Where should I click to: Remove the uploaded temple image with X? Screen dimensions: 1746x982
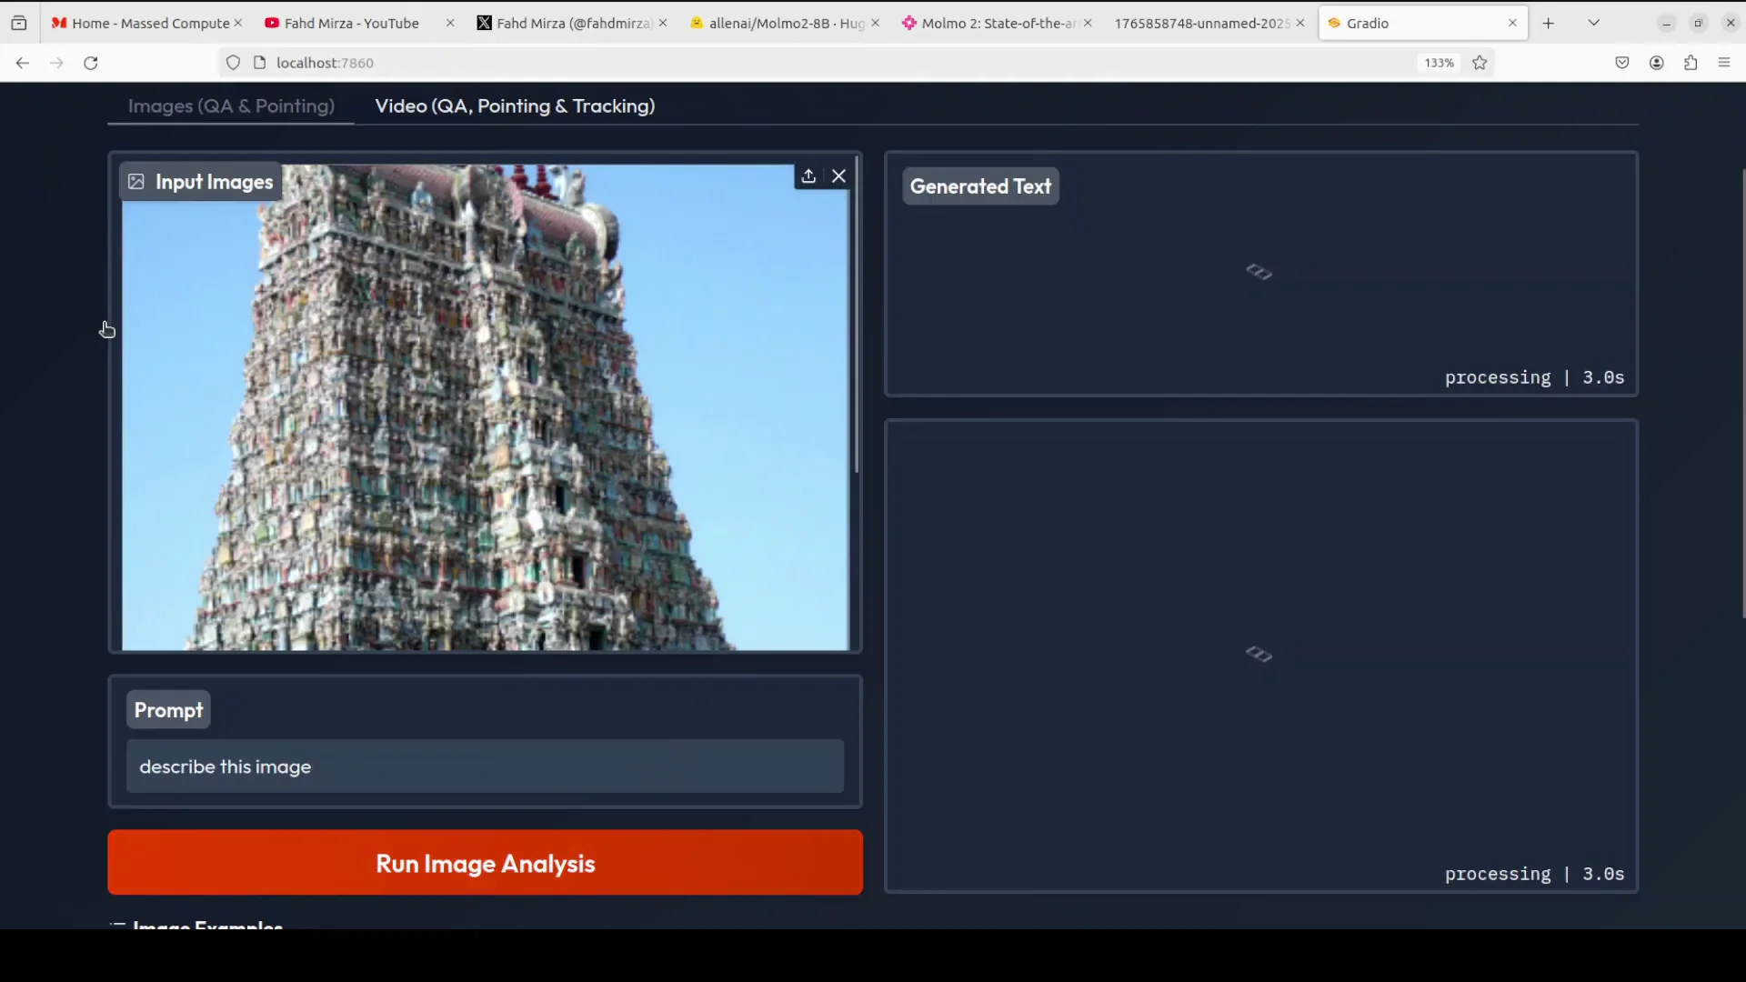838,176
